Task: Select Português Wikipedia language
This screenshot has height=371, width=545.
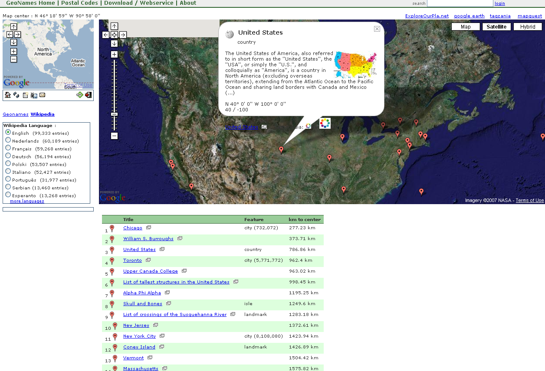Action: (x=8, y=179)
